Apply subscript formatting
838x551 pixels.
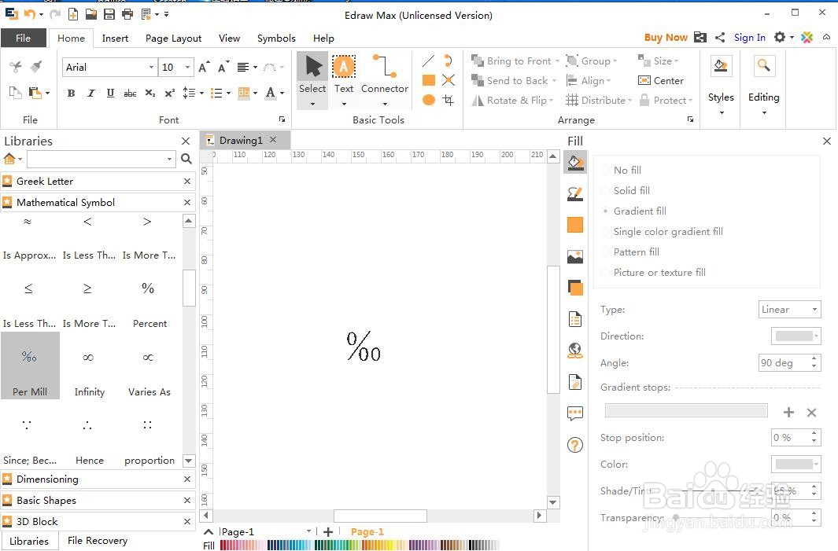(150, 93)
